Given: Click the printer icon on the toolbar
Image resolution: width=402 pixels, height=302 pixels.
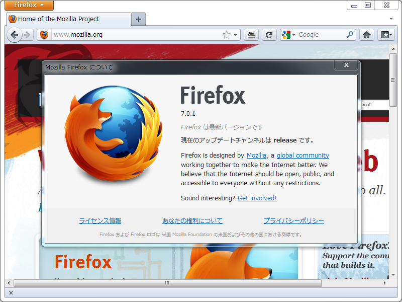Looking at the screenshot, I should (x=251, y=34).
